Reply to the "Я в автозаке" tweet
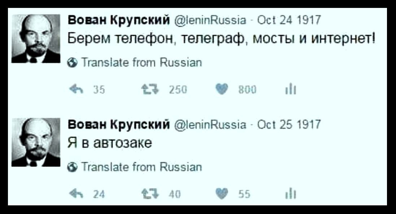Image resolution: width=396 pixels, height=214 pixels. click(75, 195)
